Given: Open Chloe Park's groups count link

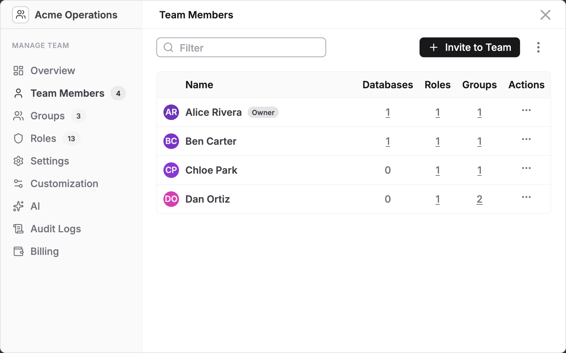Looking at the screenshot, I should [479, 170].
